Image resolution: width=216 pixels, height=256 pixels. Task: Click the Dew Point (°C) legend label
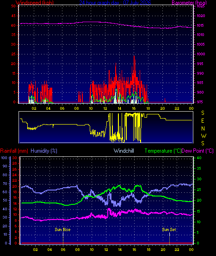pos(197,151)
